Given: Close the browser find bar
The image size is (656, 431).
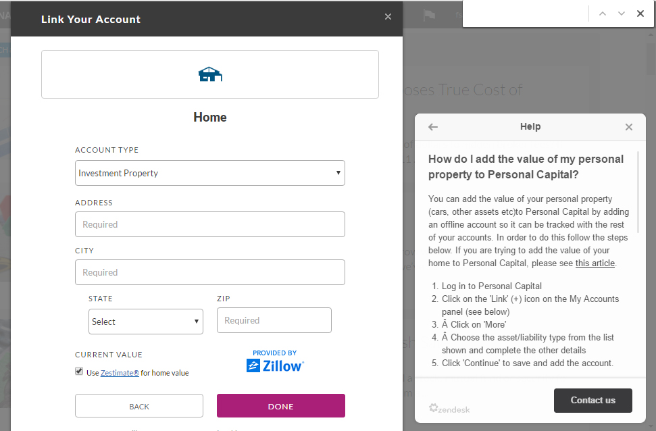Looking at the screenshot, I should tap(640, 14).
